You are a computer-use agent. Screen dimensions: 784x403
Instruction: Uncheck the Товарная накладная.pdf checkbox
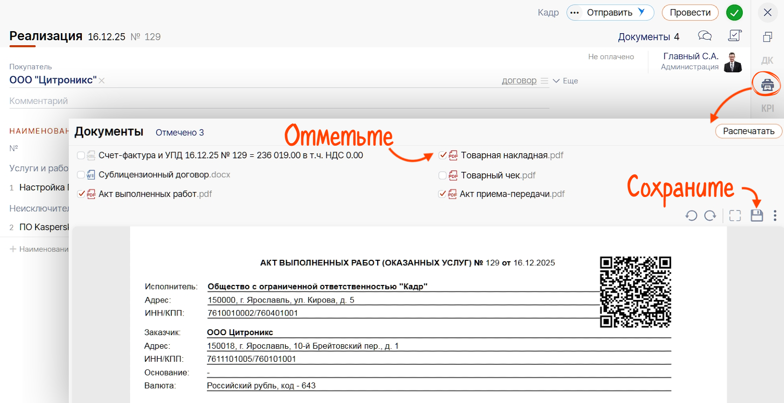coord(442,155)
